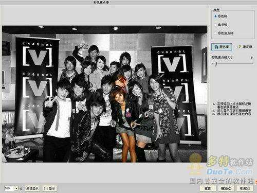
Task: Open the zoom percentage dropdown arrow
Action: click(16, 188)
